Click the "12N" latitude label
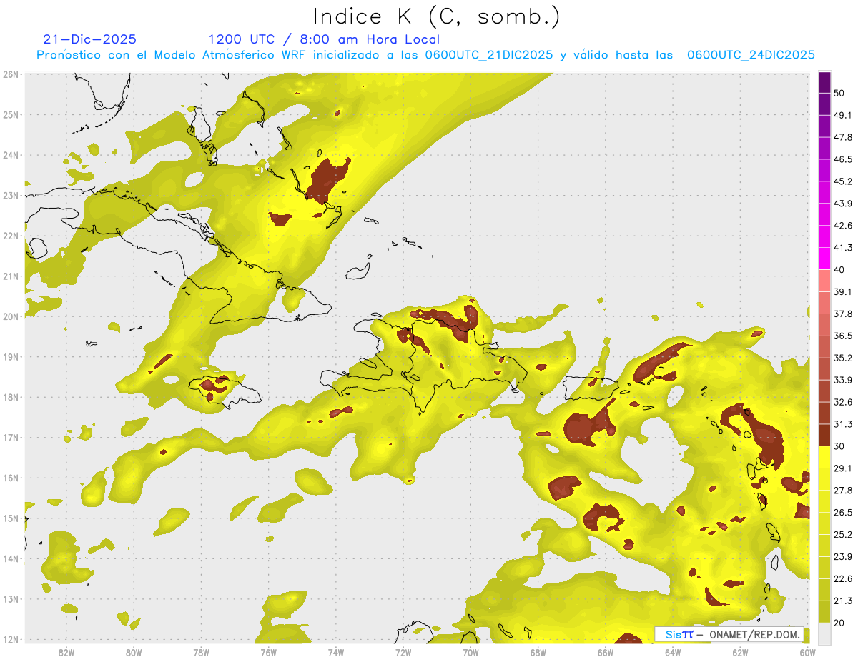Viewport: 858px width, 662px height. tap(11, 639)
